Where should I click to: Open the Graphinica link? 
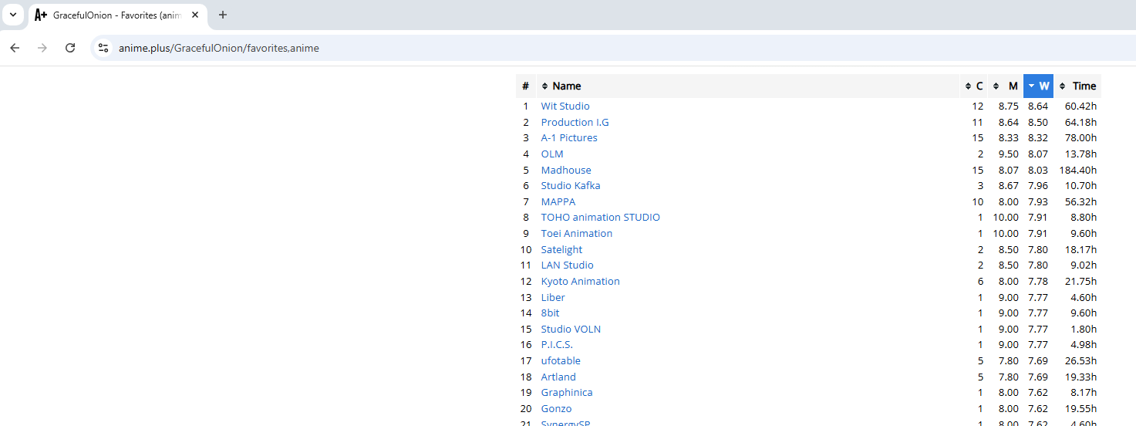click(567, 393)
